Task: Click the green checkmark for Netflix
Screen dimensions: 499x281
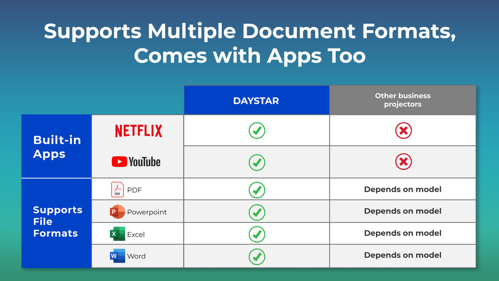Action: coord(257,131)
